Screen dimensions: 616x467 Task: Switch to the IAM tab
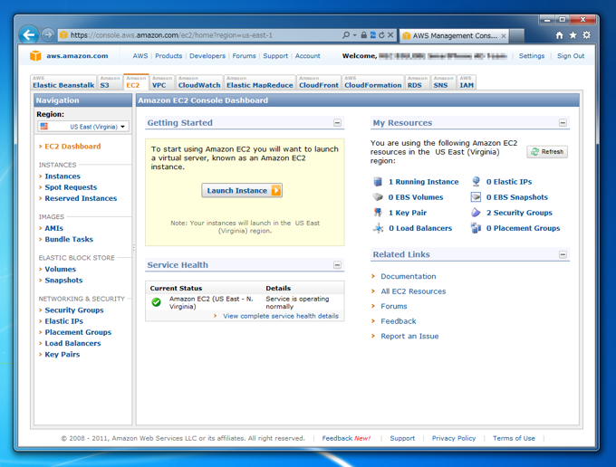pos(467,82)
